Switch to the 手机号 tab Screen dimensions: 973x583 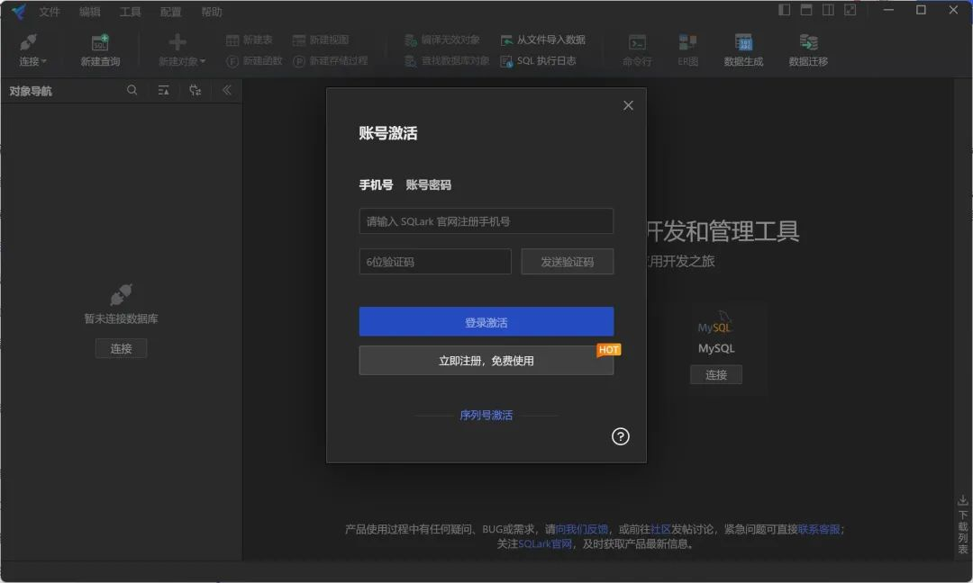click(x=376, y=184)
